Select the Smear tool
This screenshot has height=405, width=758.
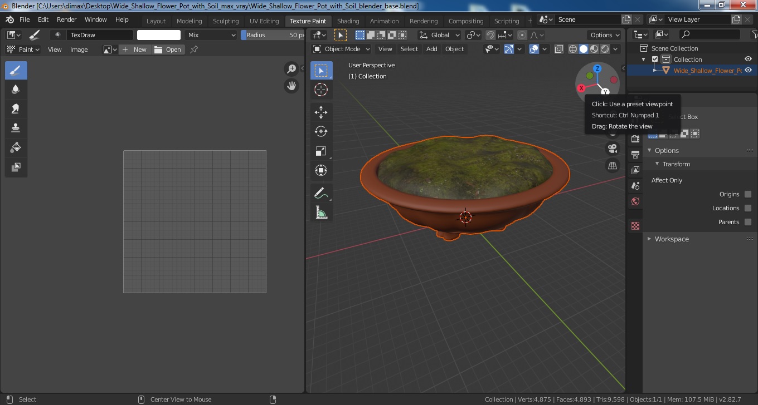(16, 109)
